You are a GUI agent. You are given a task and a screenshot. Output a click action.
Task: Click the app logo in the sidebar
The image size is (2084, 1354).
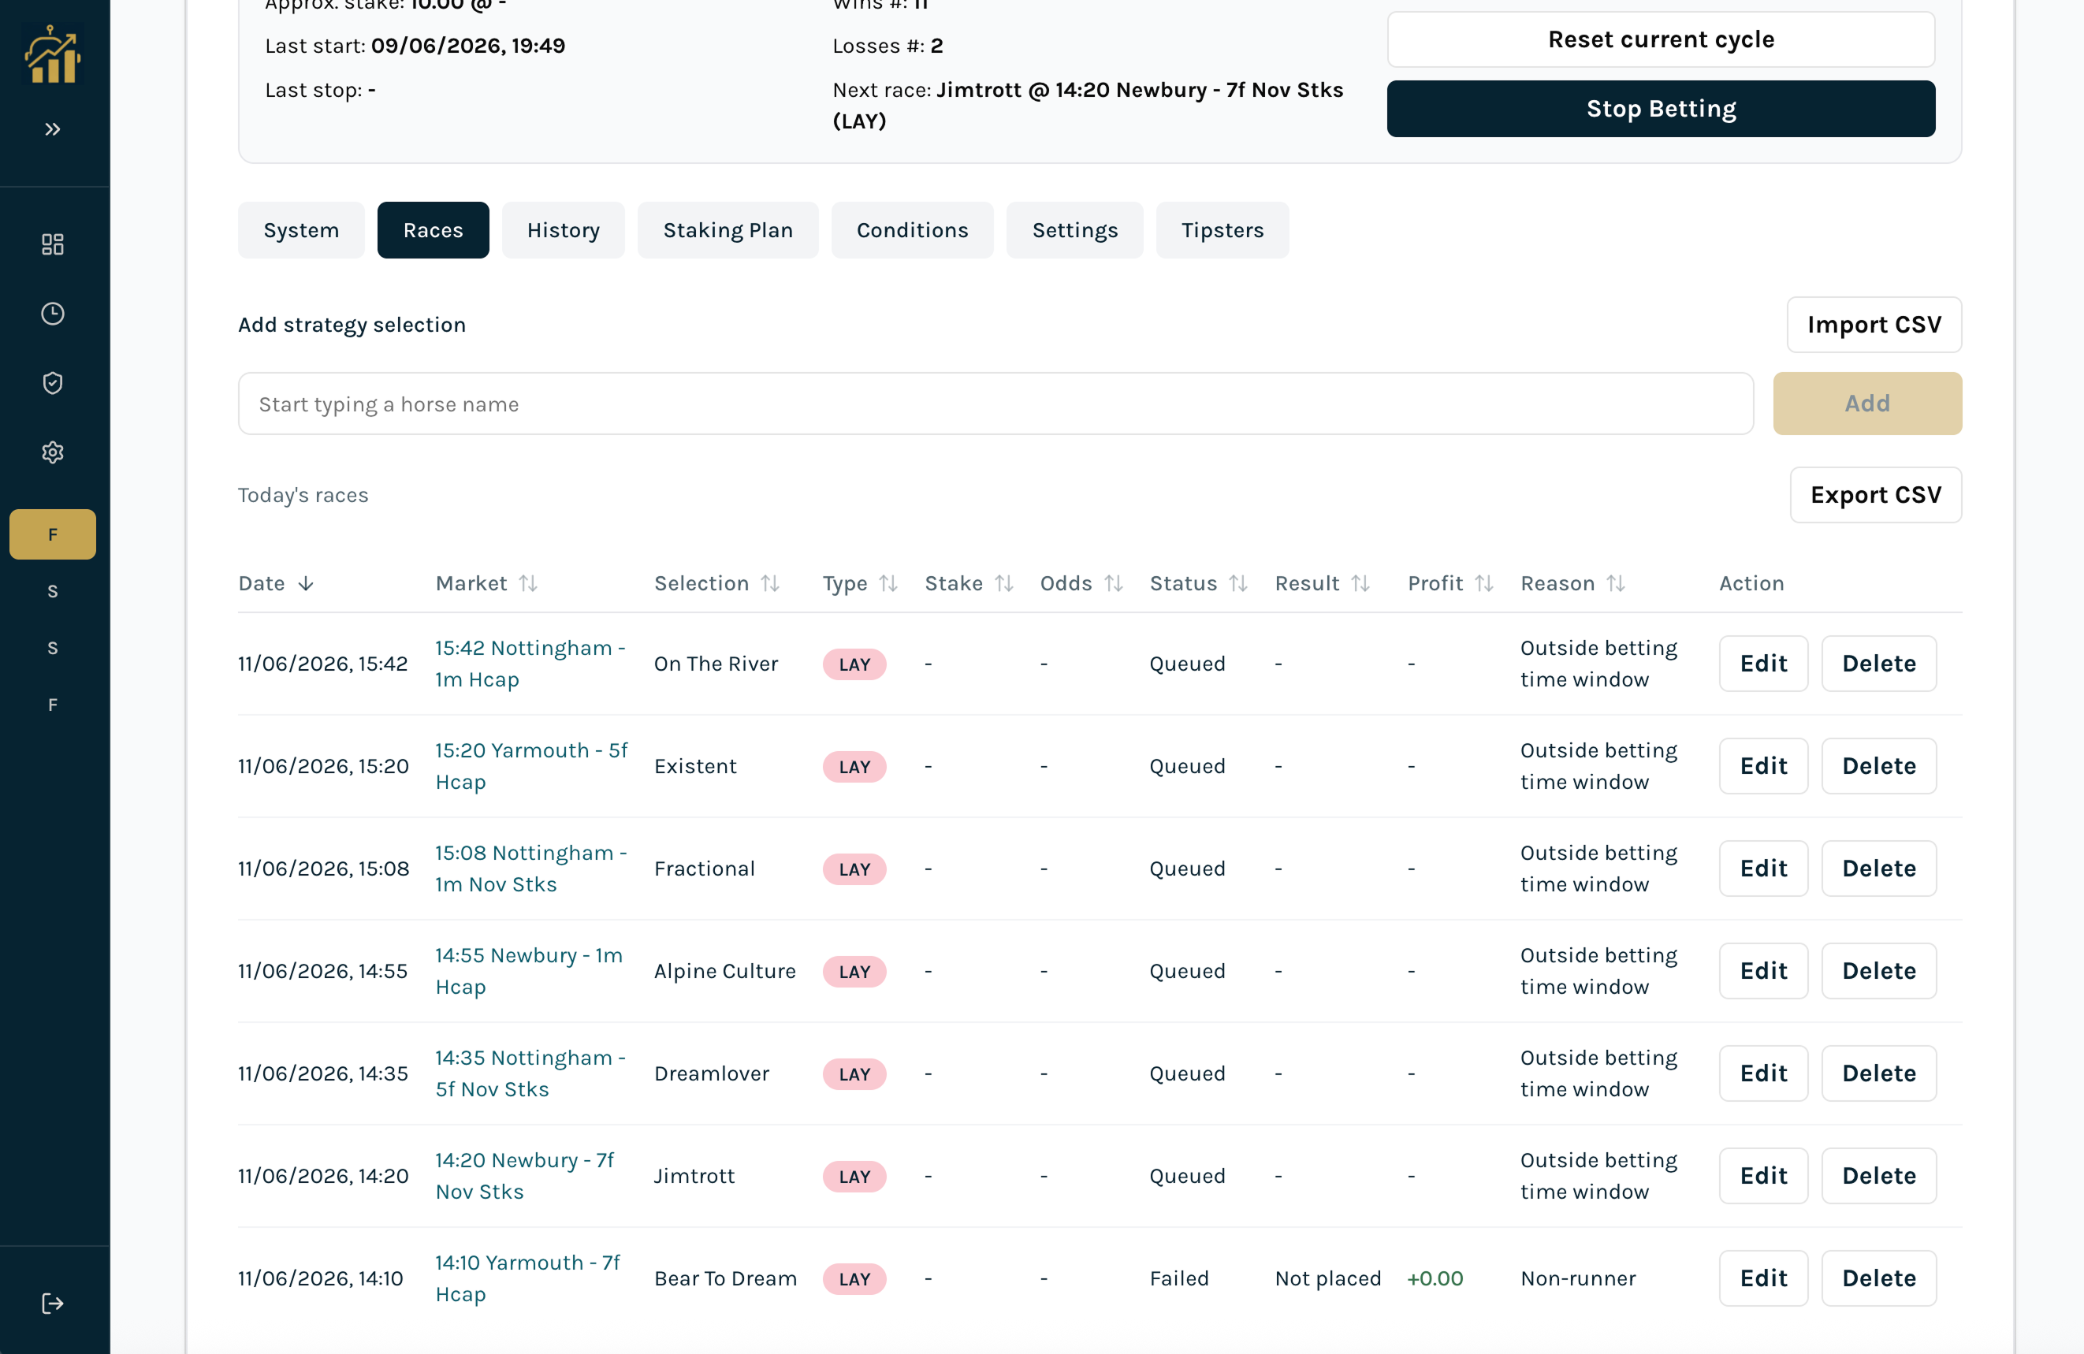pos(53,54)
